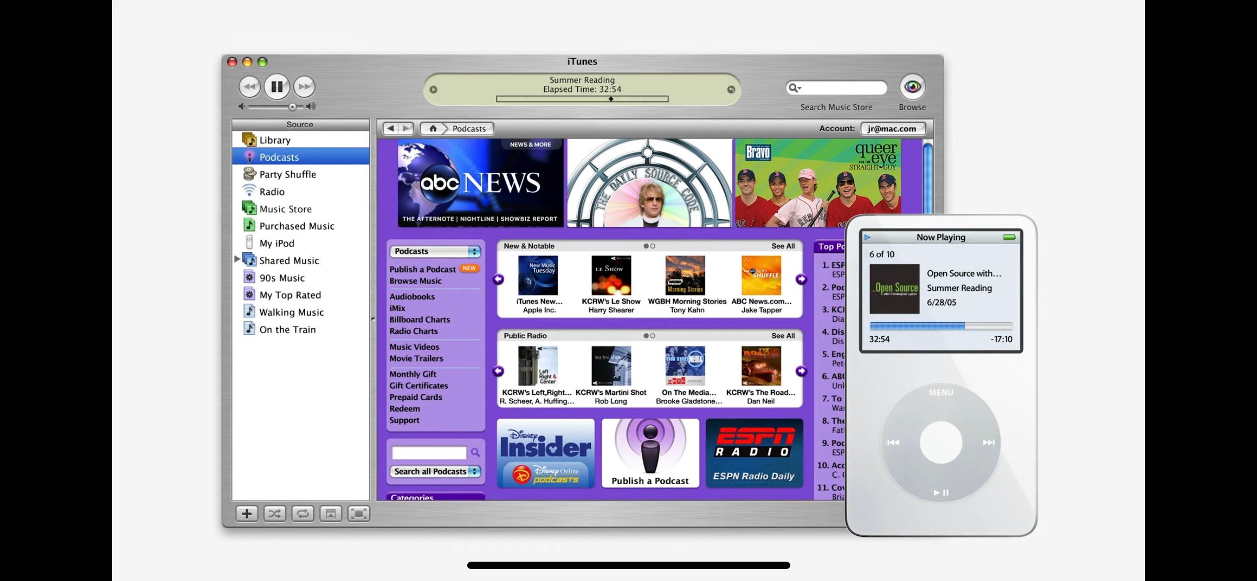Click the Search all Podcasts button

(x=434, y=471)
